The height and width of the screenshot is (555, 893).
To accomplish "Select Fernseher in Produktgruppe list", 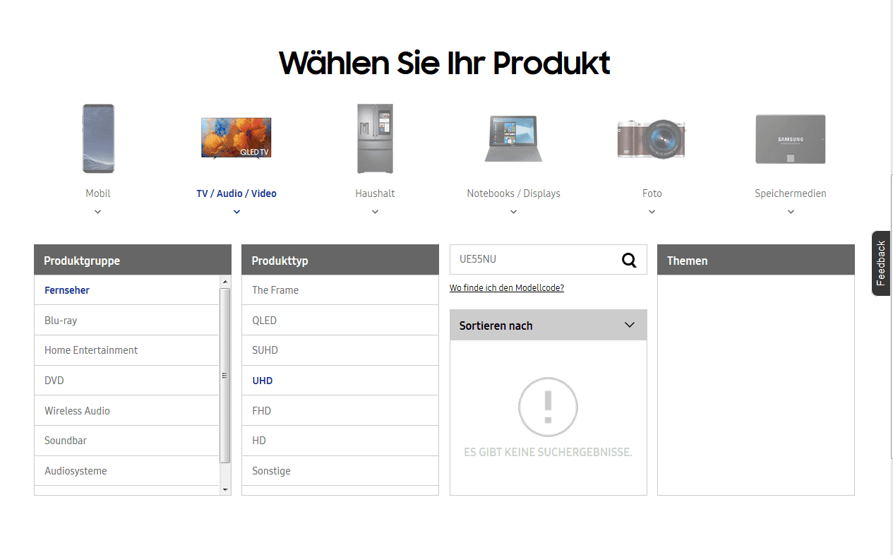I will tap(127, 290).
